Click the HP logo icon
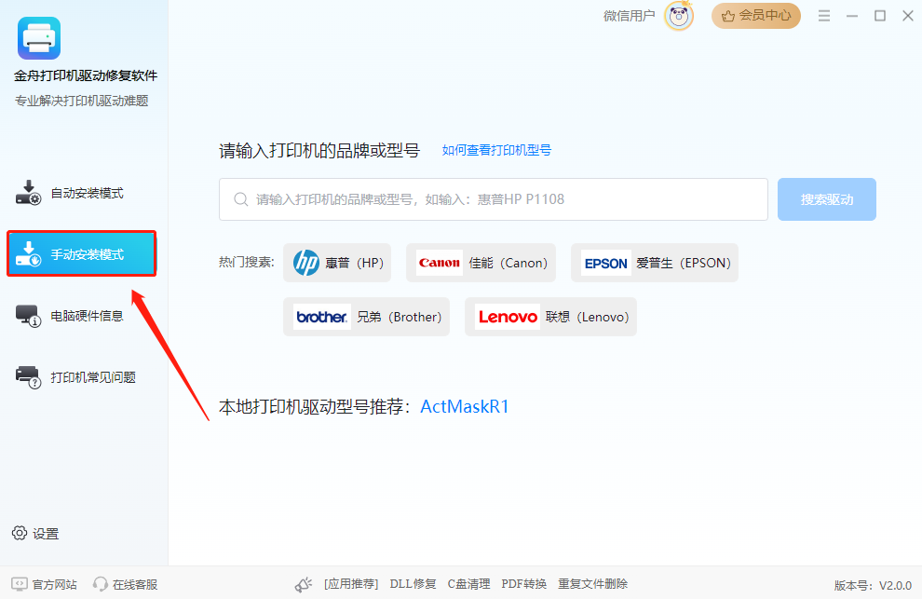This screenshot has width=922, height=599. click(306, 263)
